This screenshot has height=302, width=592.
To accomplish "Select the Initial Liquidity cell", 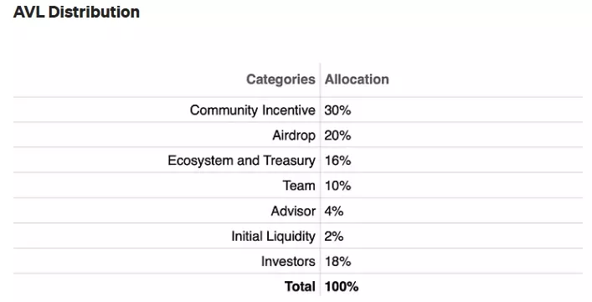I will pos(273,236).
